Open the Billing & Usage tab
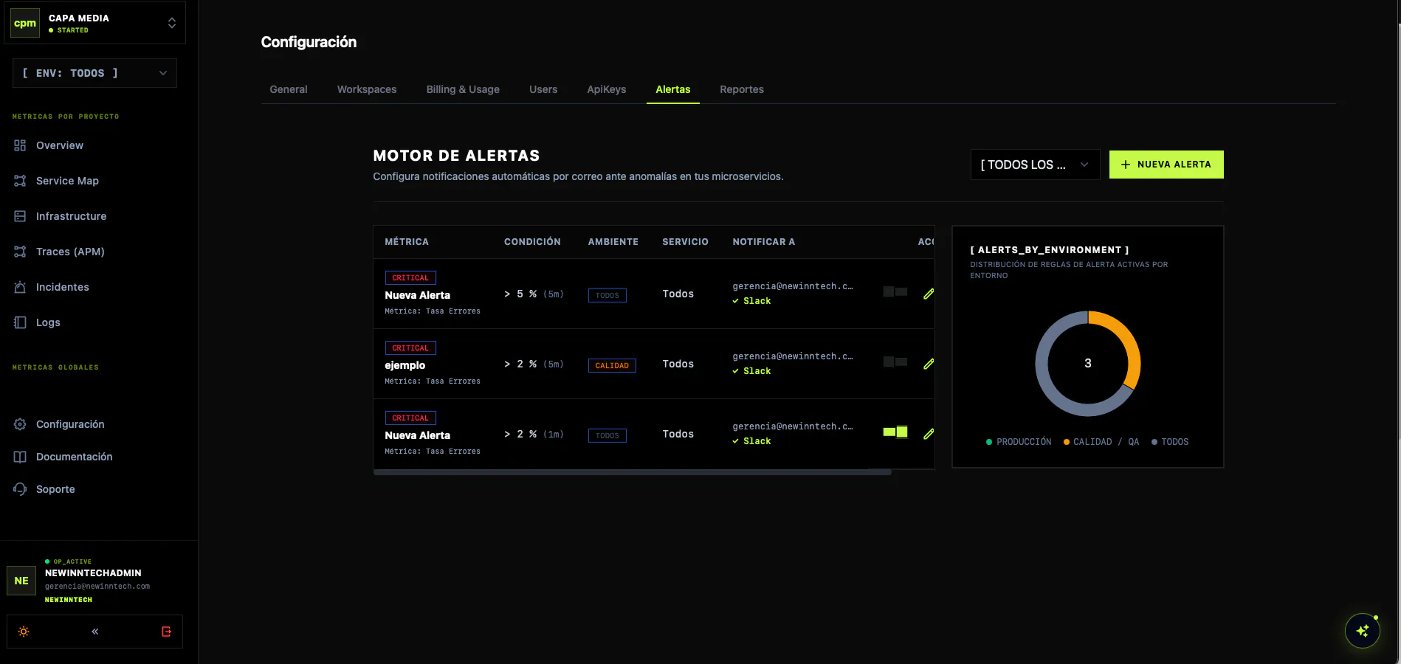 [463, 89]
